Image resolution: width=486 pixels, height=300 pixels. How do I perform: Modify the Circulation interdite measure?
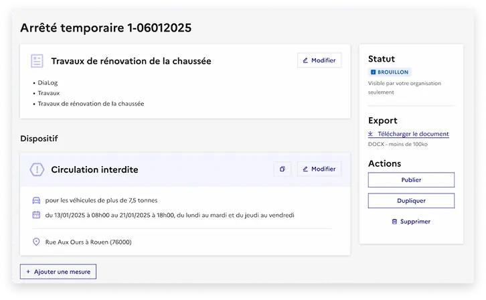click(319, 169)
